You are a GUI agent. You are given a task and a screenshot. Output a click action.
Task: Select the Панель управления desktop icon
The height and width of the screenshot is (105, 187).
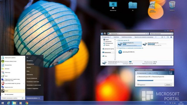tap(153, 7)
